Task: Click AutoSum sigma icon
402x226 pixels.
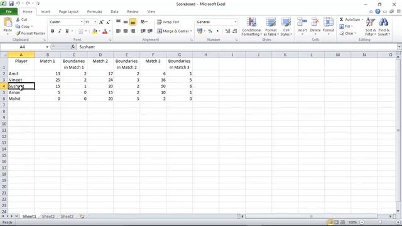Action: click(342, 19)
